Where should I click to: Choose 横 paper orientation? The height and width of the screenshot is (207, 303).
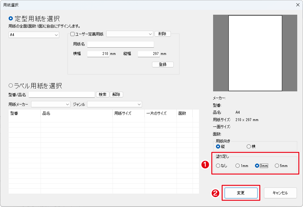point(249,147)
